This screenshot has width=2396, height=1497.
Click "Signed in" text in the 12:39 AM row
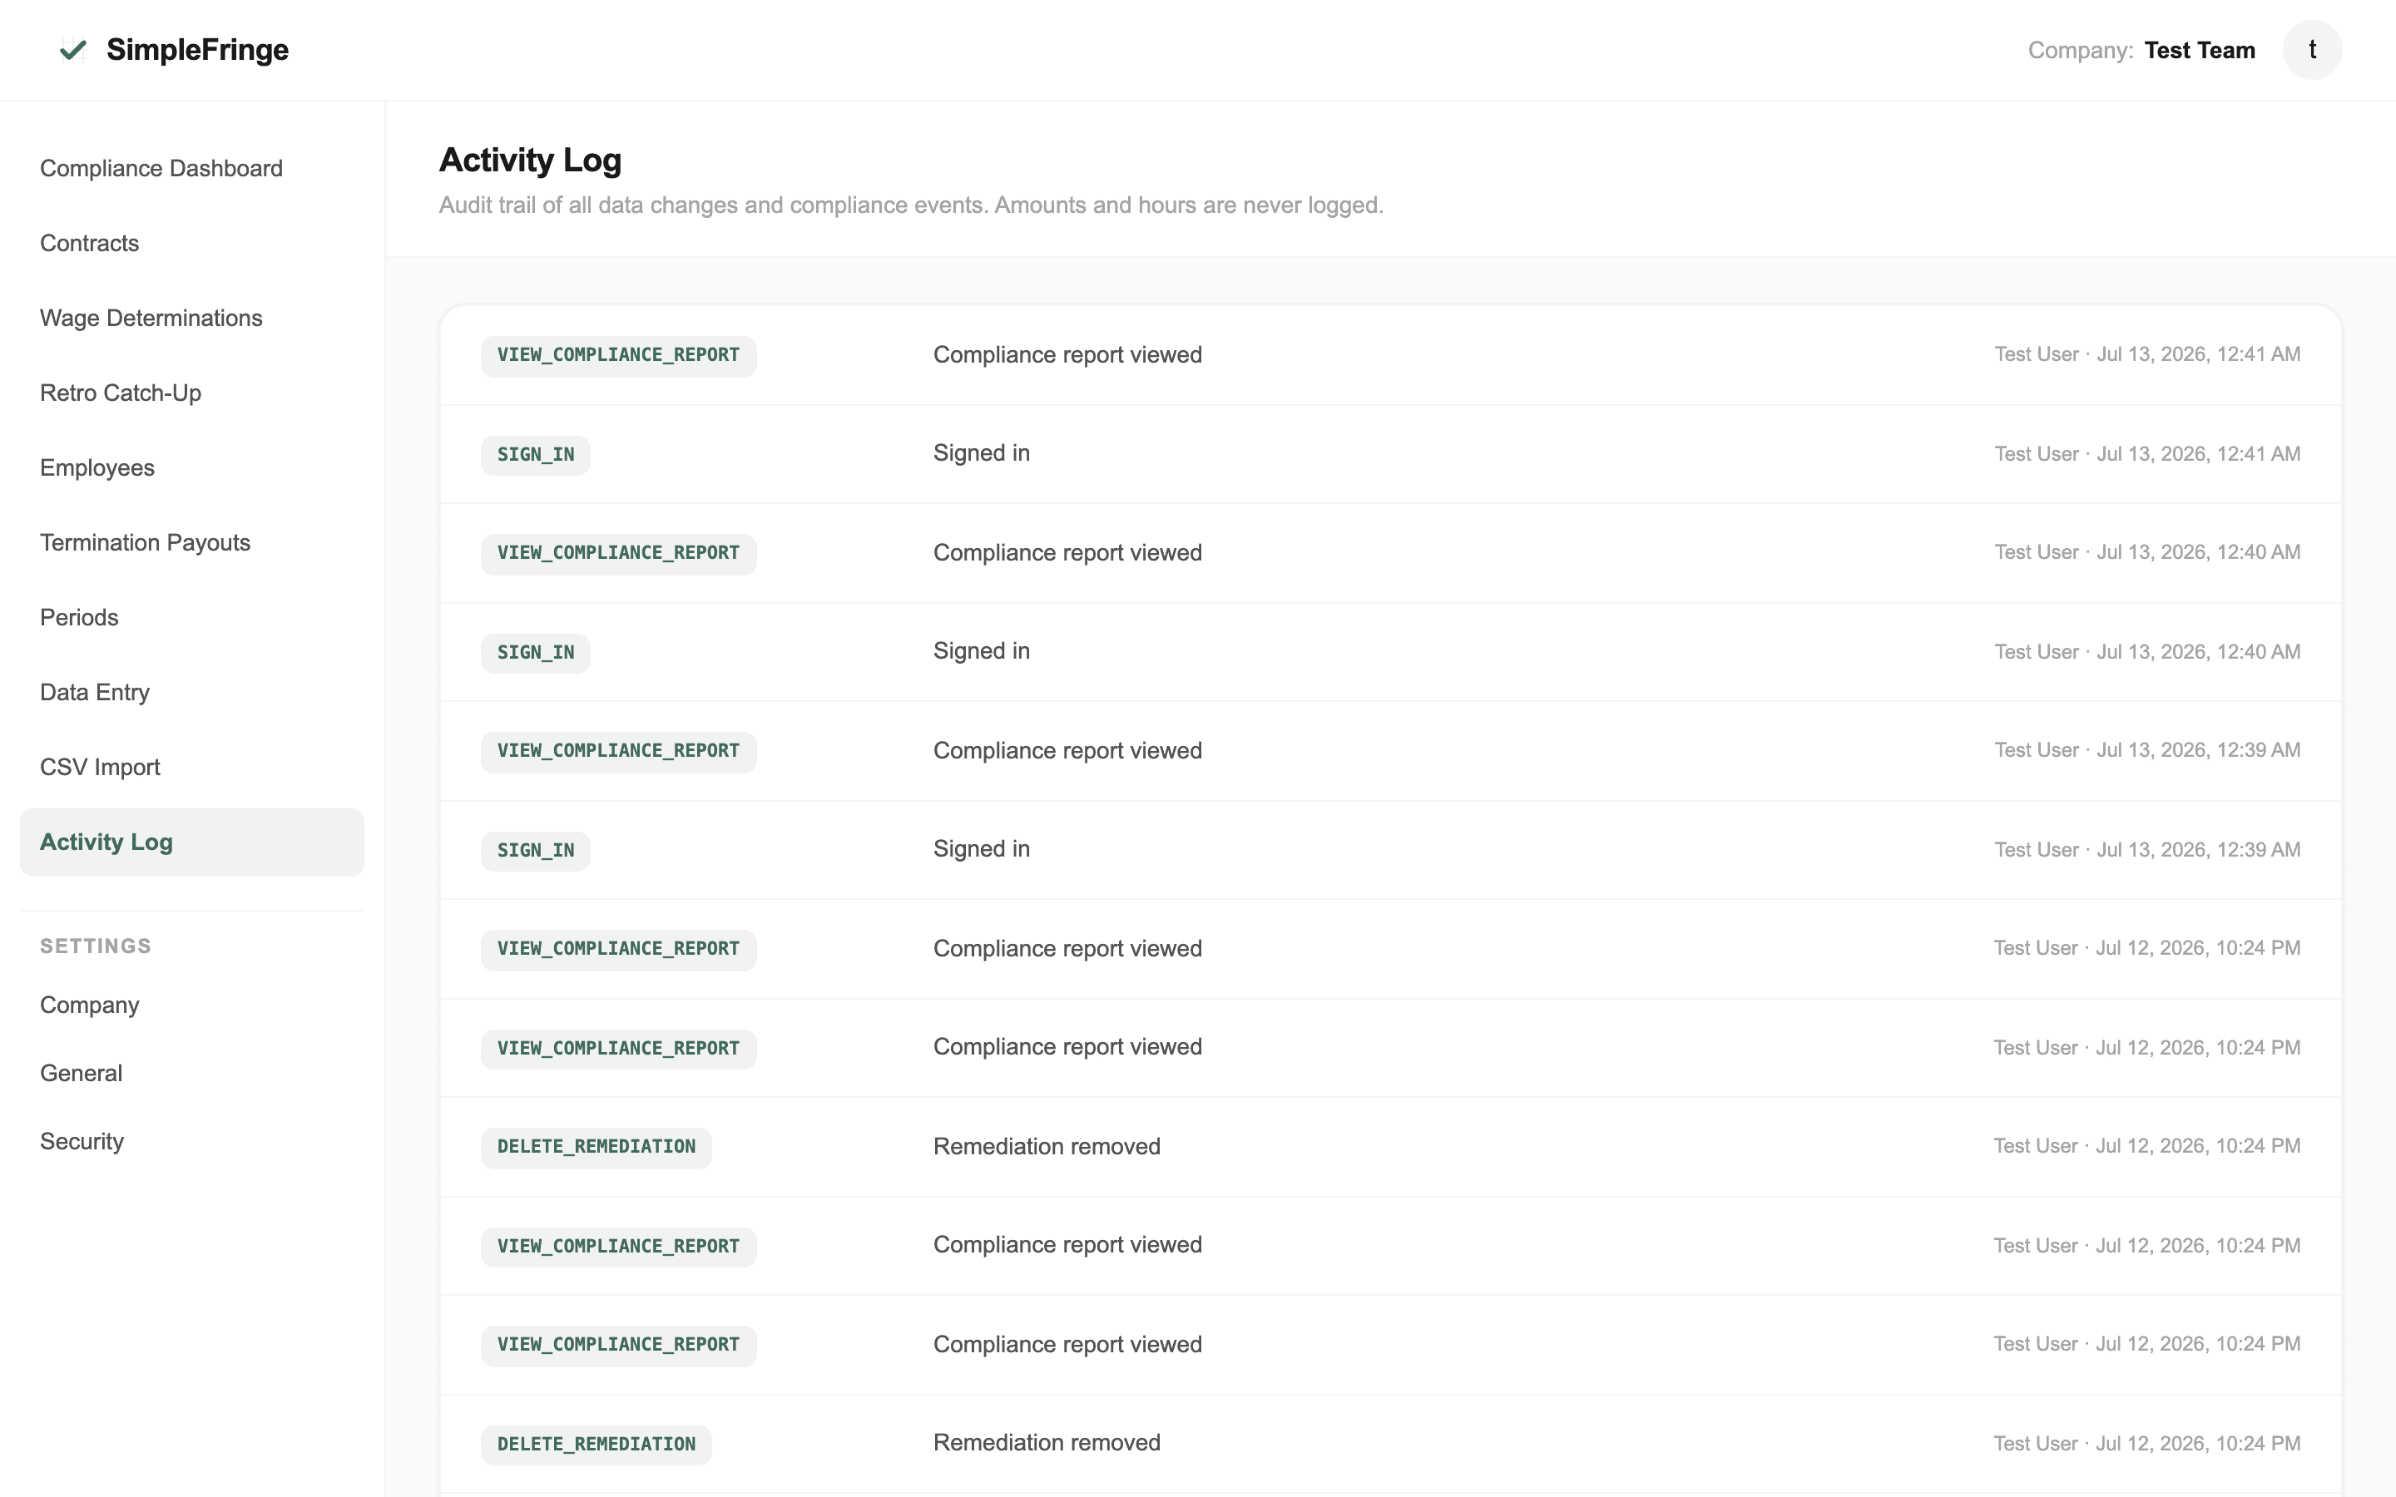point(981,849)
